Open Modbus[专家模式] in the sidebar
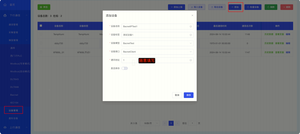 [x=20, y=64]
